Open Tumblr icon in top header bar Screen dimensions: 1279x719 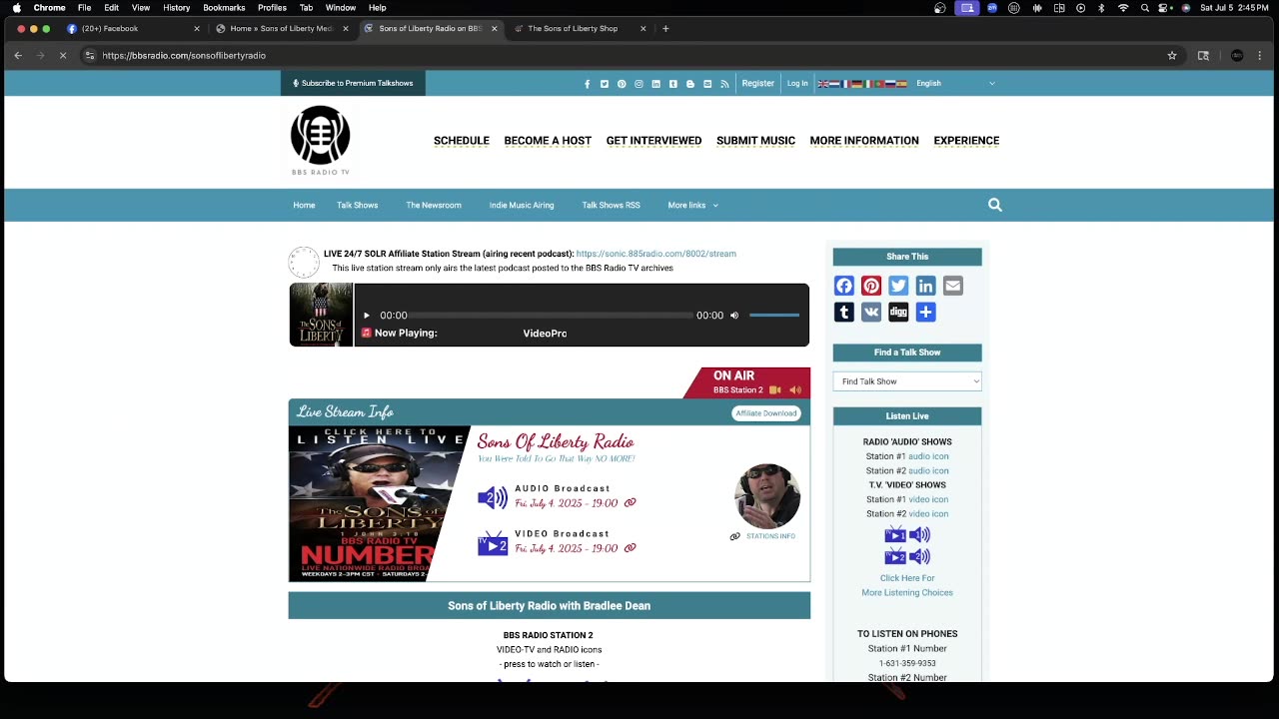(672, 84)
